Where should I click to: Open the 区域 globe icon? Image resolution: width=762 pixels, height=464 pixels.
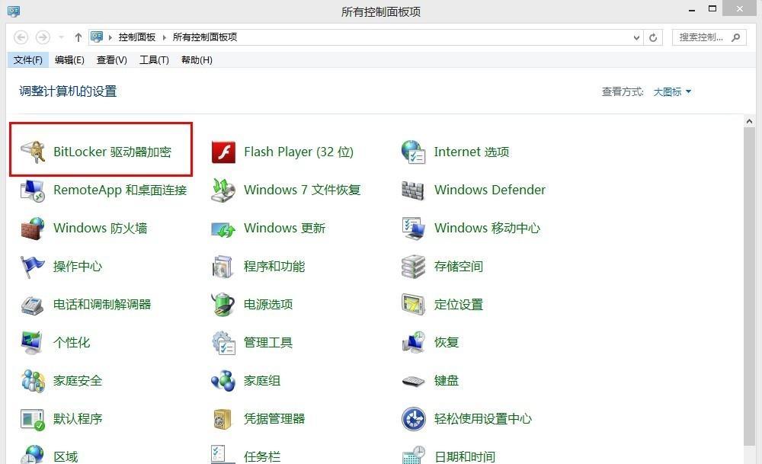tap(33, 454)
